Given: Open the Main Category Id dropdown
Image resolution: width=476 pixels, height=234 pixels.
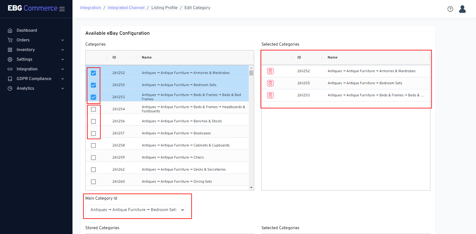Looking at the screenshot, I should point(135,210).
